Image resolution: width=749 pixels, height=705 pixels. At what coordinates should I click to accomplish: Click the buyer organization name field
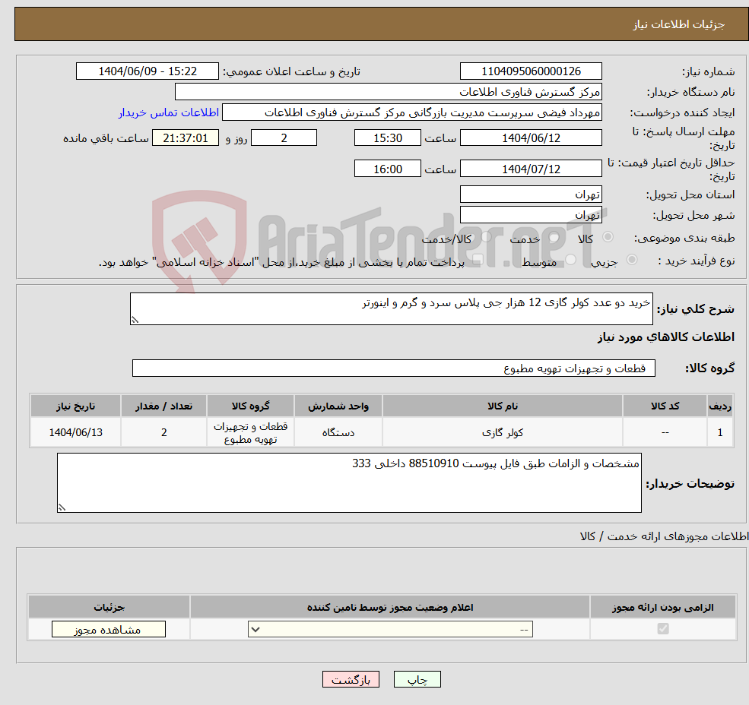389,92
